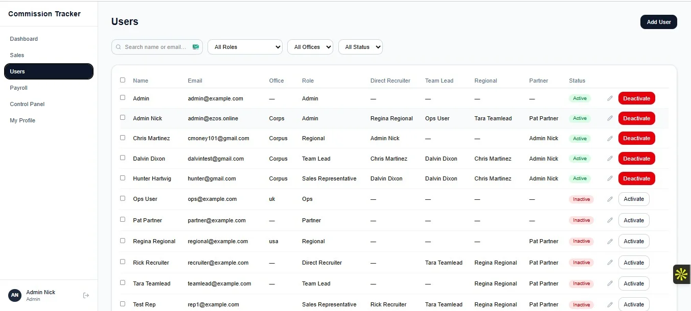Viewport: 691px width, 311px height.
Task: Activate Regina Regional
Action: (634, 241)
